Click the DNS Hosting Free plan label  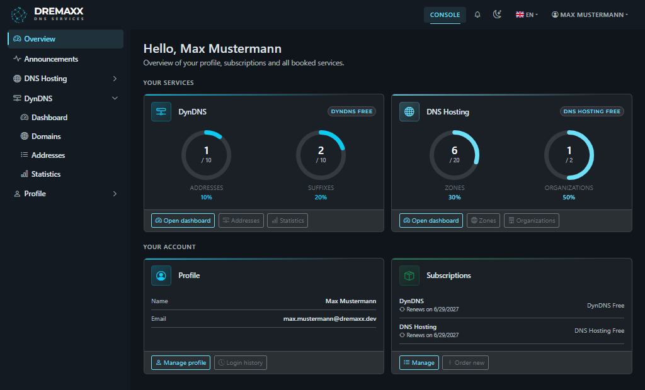tap(600, 330)
